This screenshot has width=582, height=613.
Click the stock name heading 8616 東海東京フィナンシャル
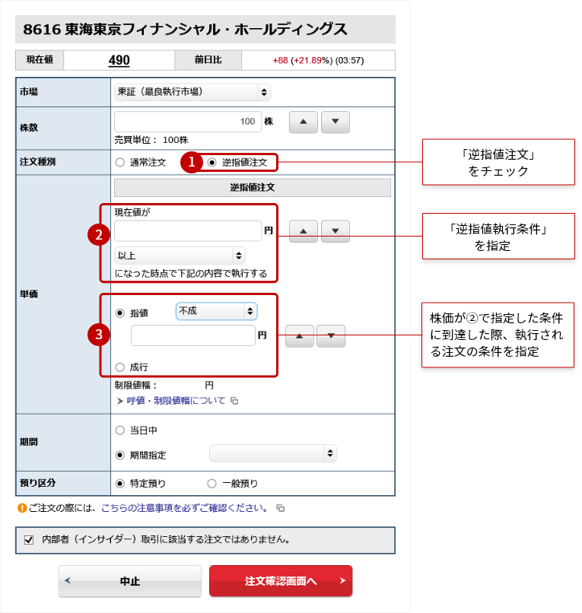[x=185, y=30]
